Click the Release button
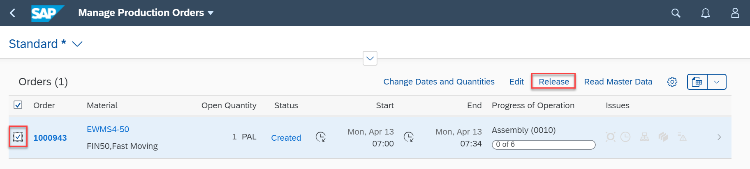 coord(553,82)
